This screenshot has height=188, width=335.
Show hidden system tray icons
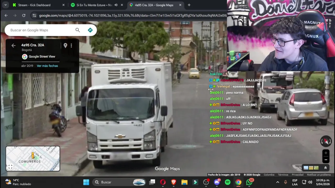coord(278,182)
